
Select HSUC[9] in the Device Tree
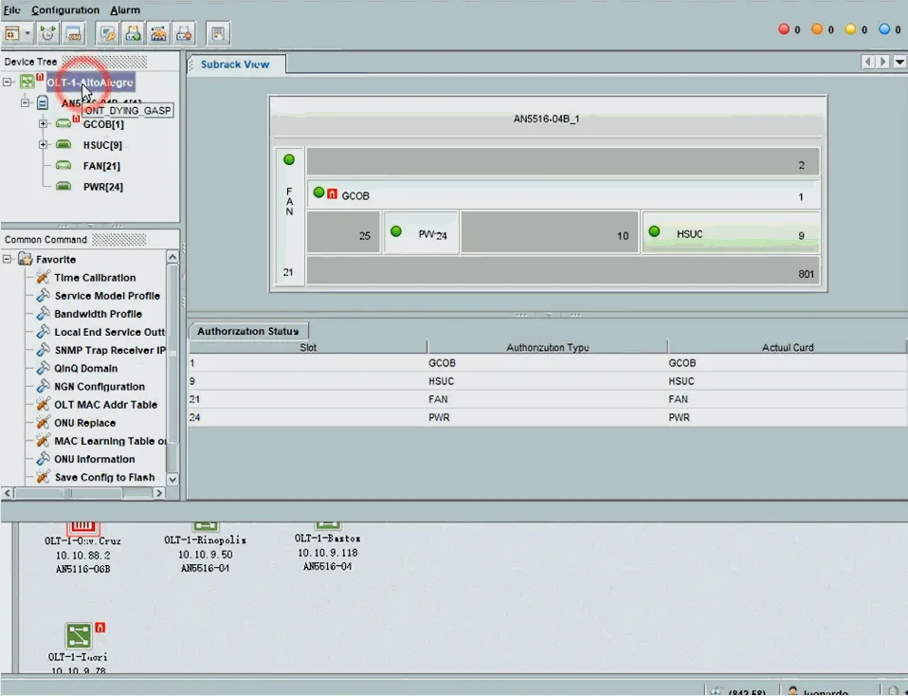tap(102, 145)
